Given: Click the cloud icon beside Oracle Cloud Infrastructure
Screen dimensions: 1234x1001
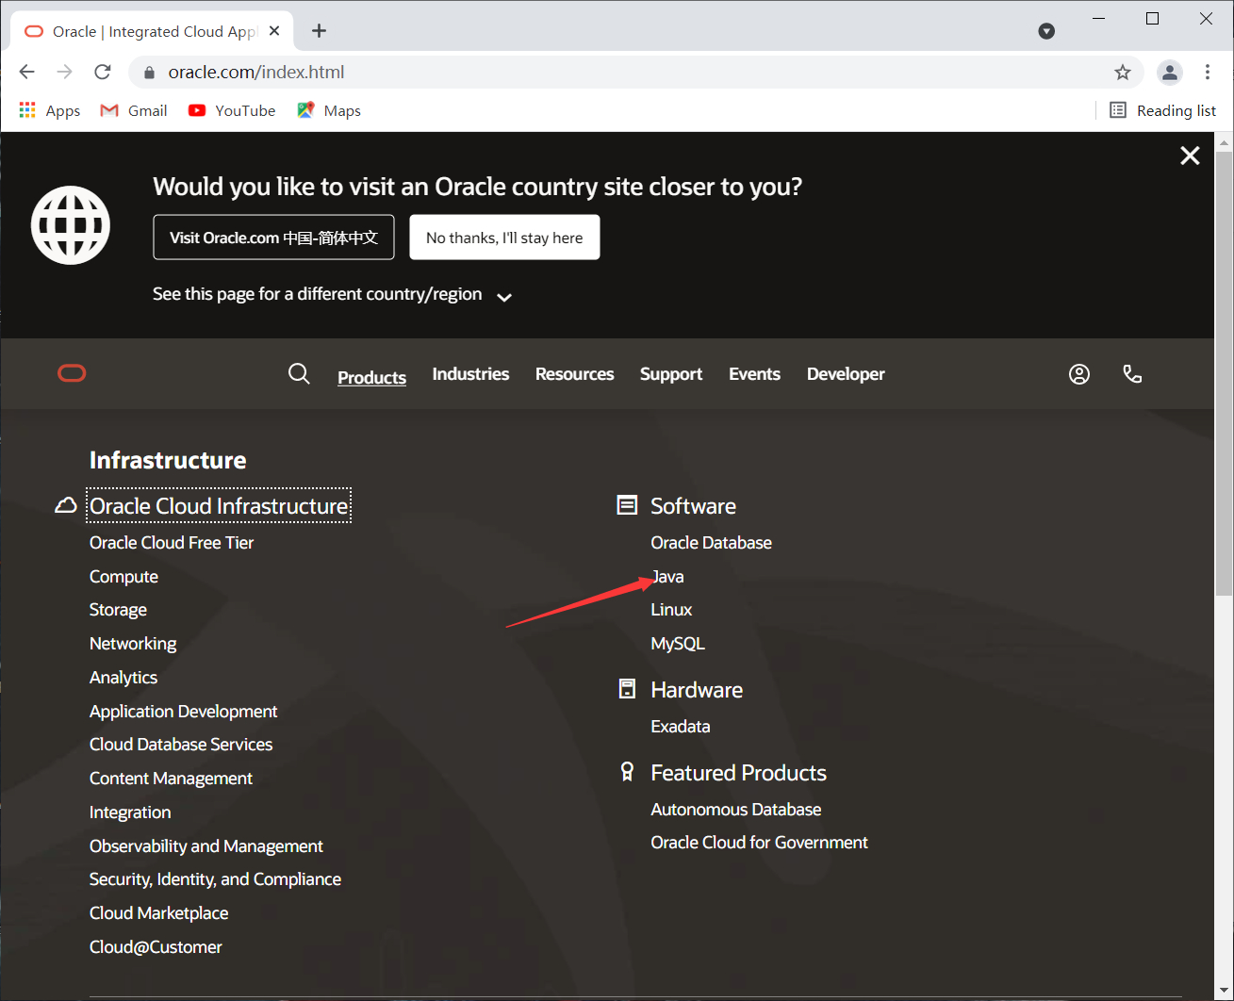Looking at the screenshot, I should pos(66,506).
